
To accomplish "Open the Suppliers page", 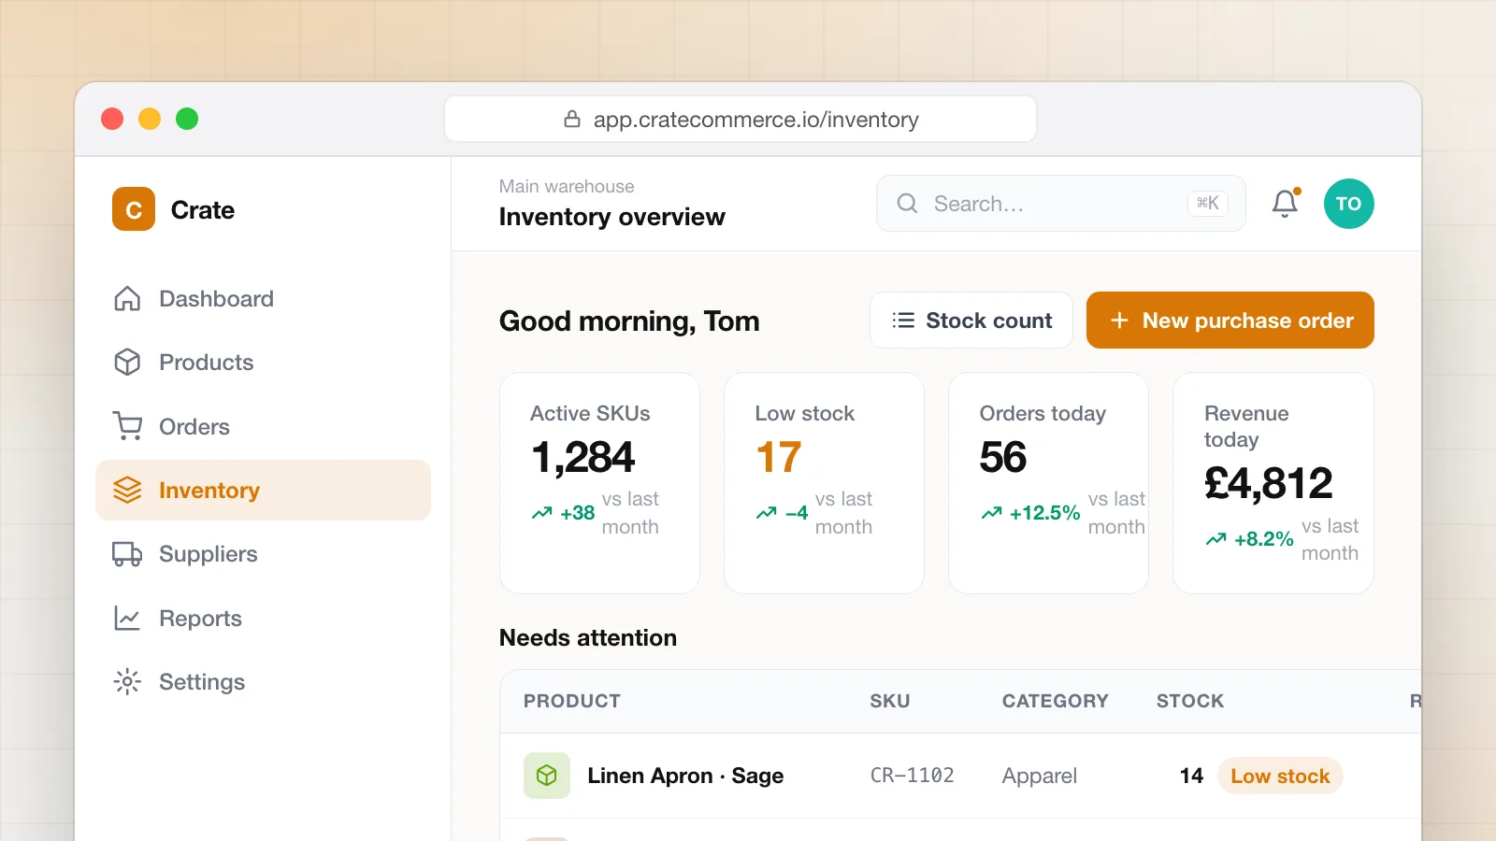I will click(x=263, y=554).
